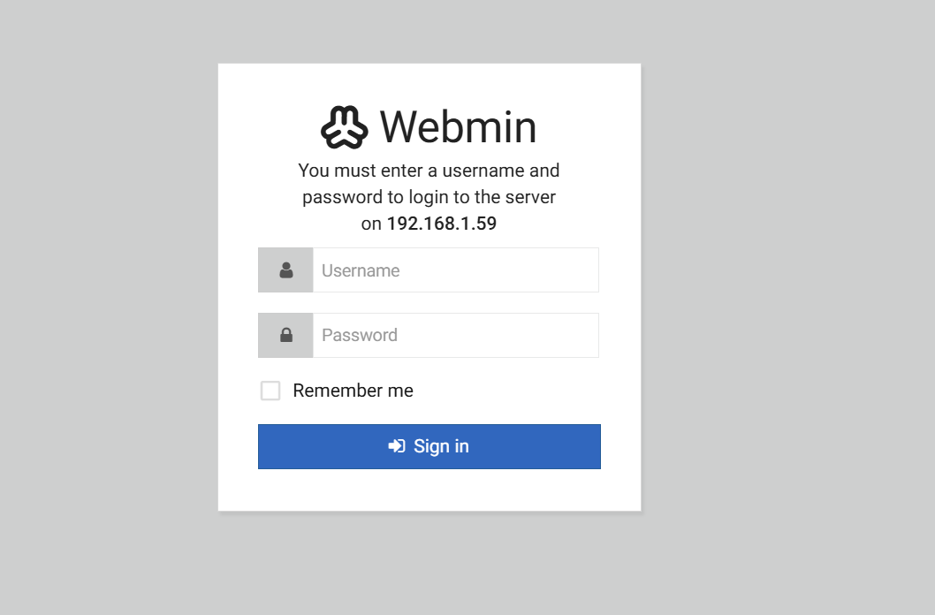The image size is (935, 615).
Task: Click the gray placeholder text "Password"
Action: [x=360, y=335]
